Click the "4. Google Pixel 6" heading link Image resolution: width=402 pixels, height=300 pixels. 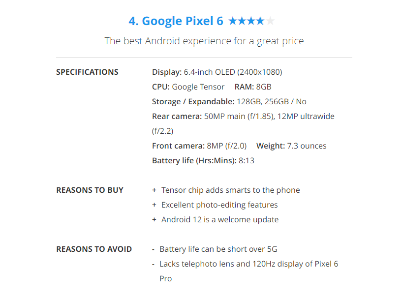click(176, 21)
